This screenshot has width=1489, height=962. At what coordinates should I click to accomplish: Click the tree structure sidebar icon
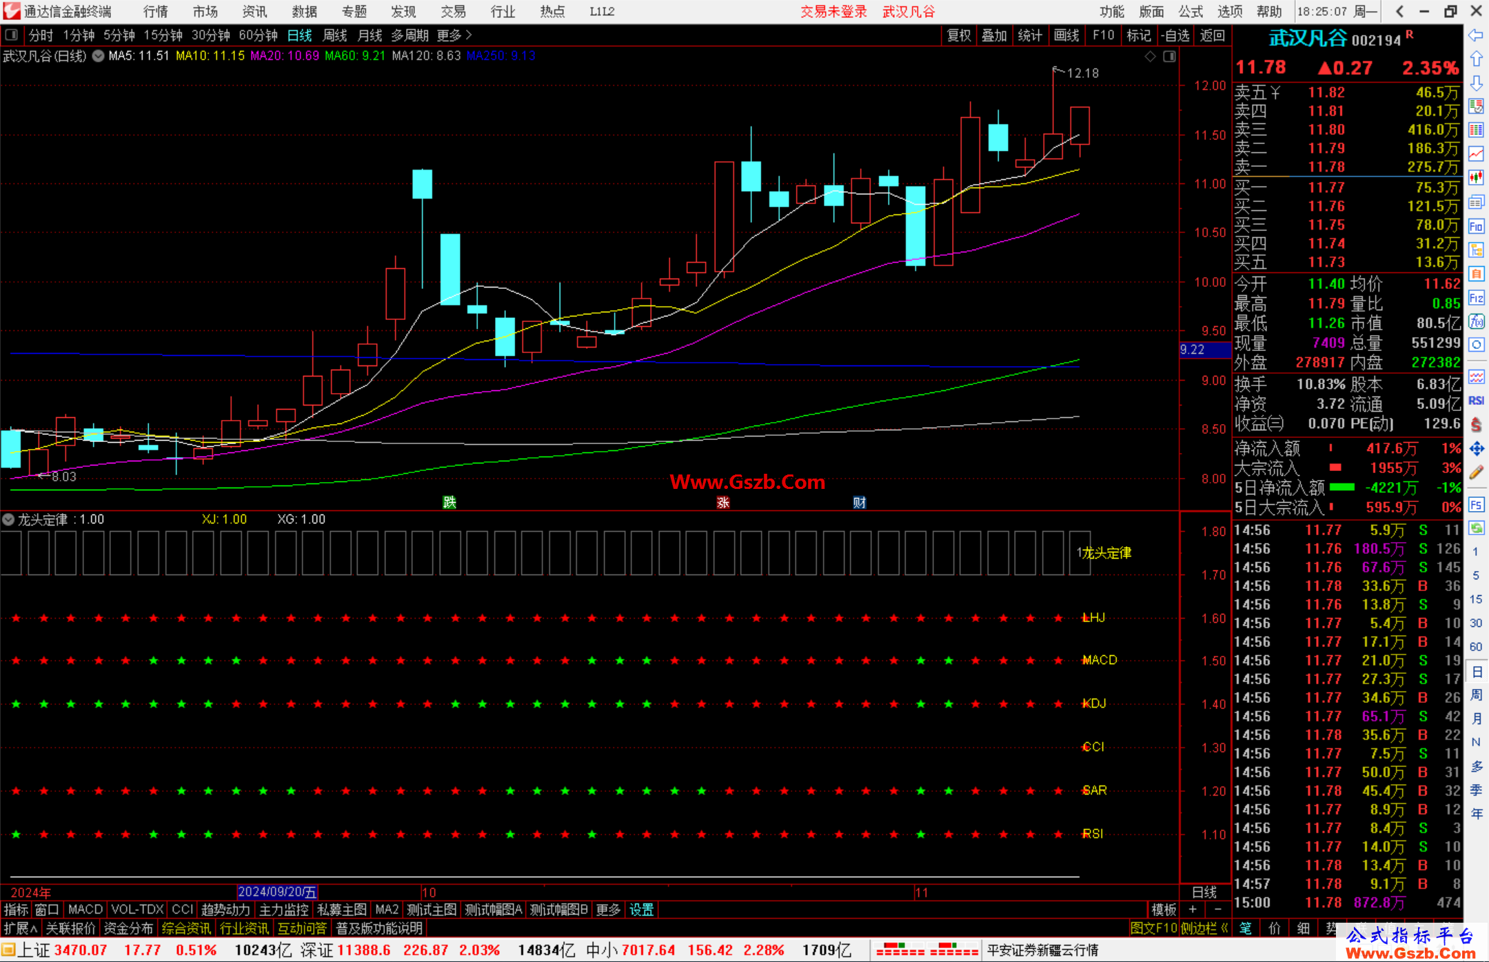[1476, 250]
